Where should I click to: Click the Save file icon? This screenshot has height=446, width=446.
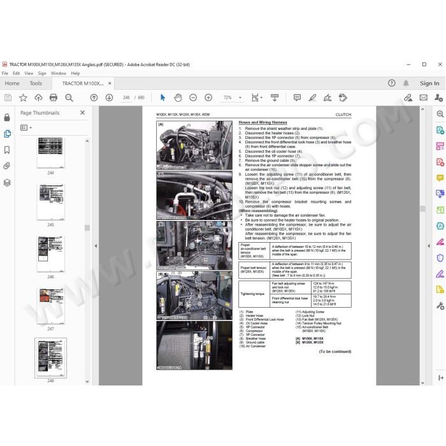(8, 98)
